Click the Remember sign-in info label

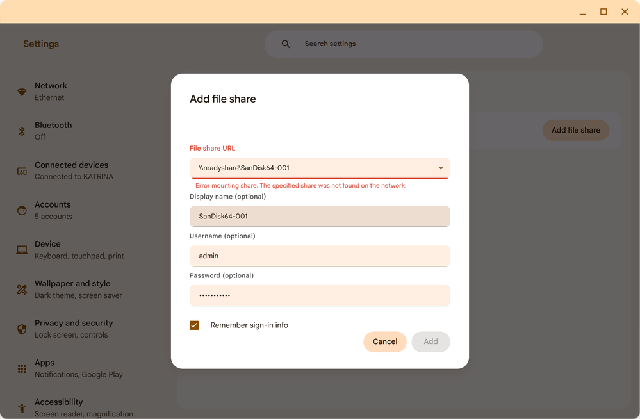coord(249,325)
